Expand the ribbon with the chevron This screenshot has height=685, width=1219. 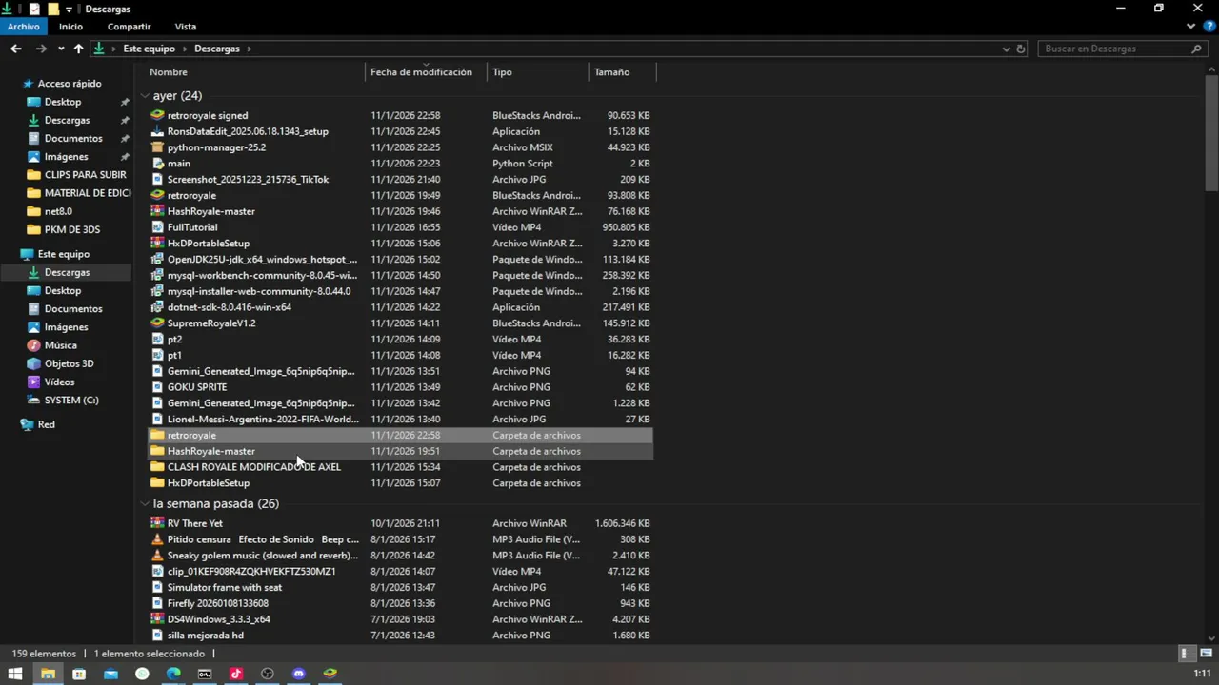pyautogui.click(x=1191, y=27)
